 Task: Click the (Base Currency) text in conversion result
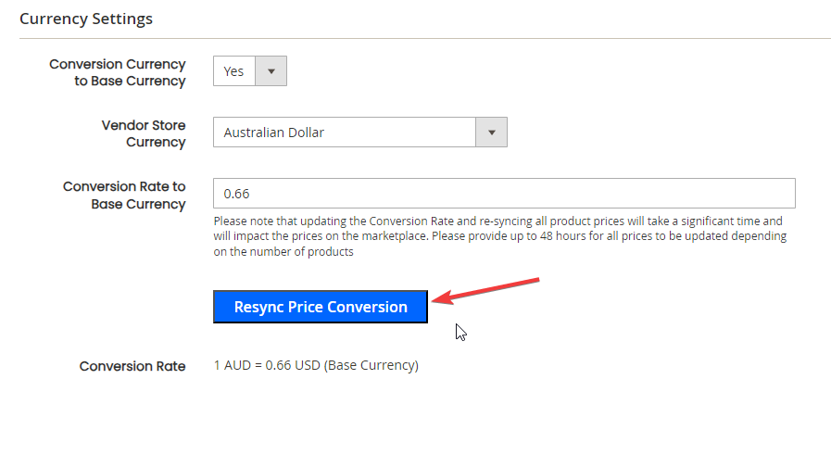pyautogui.click(x=371, y=366)
